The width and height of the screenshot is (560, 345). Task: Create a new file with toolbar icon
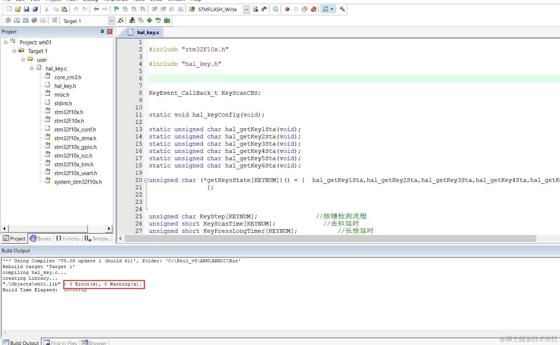click(x=9, y=9)
